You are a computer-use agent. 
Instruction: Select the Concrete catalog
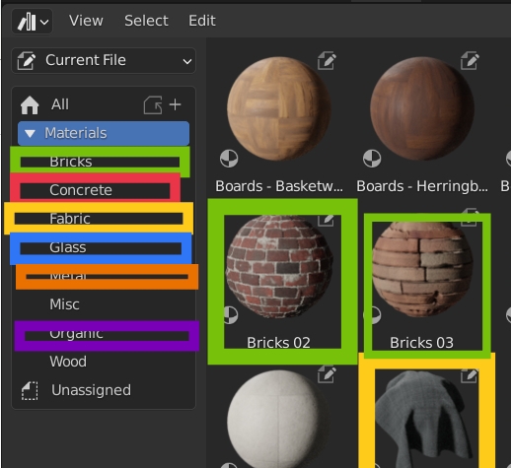[x=104, y=190]
